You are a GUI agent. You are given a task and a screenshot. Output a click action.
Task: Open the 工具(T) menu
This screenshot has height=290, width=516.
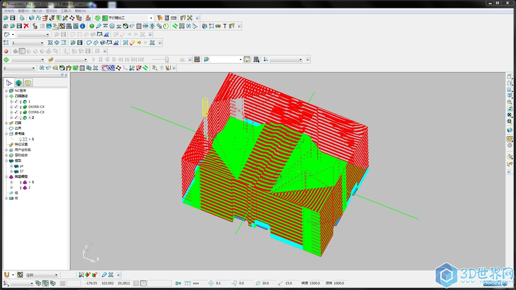pyautogui.click(x=66, y=11)
